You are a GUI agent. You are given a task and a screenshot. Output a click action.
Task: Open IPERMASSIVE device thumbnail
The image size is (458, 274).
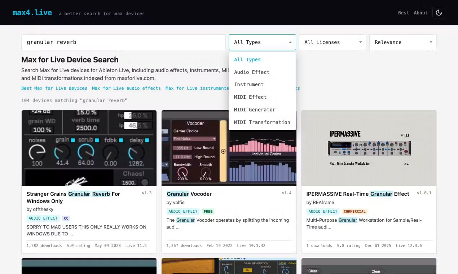369,148
